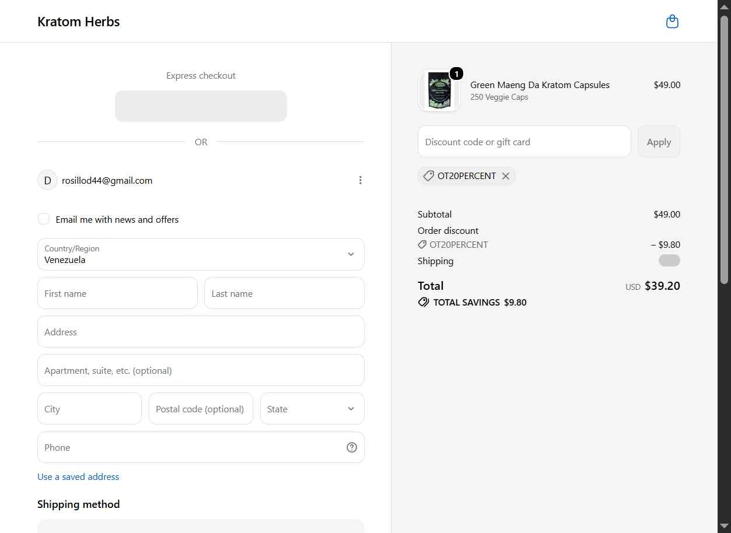731x533 pixels.
Task: Click the phone field help question icon
Action: (351, 447)
